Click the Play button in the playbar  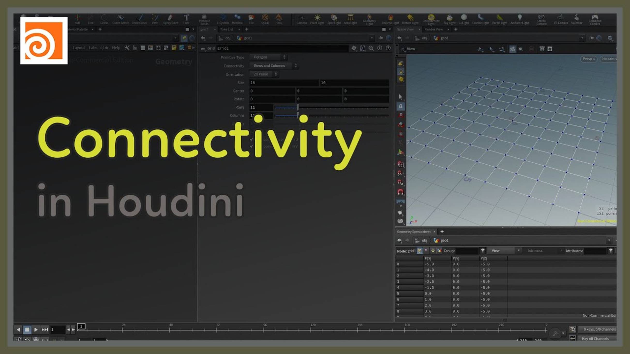[x=36, y=329]
